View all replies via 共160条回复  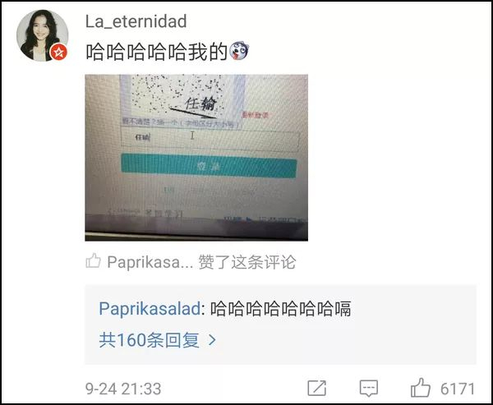pos(149,340)
